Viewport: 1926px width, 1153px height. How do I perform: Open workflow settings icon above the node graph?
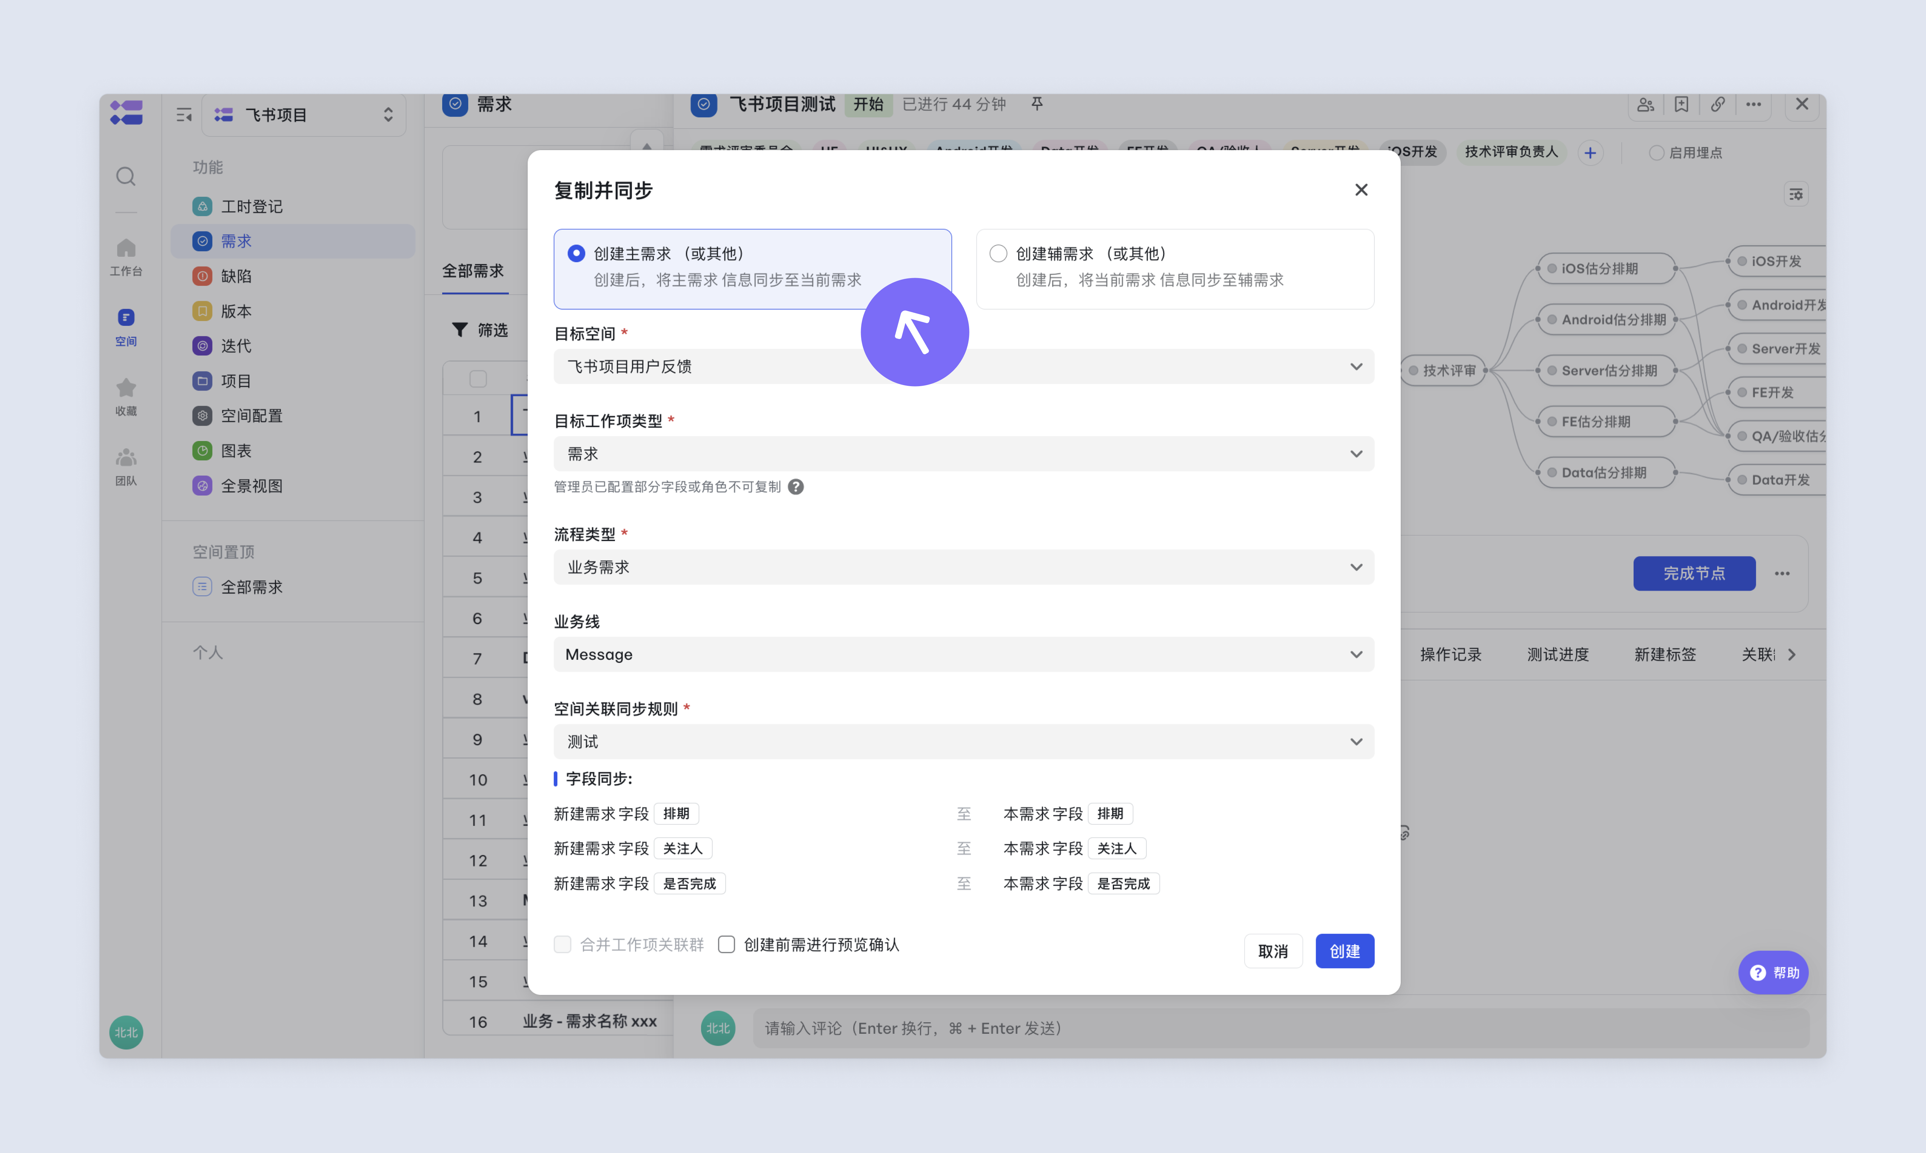[1796, 194]
